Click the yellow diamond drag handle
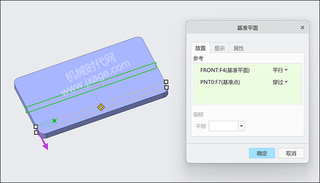Viewport: 320px width, 183px height. (101, 107)
